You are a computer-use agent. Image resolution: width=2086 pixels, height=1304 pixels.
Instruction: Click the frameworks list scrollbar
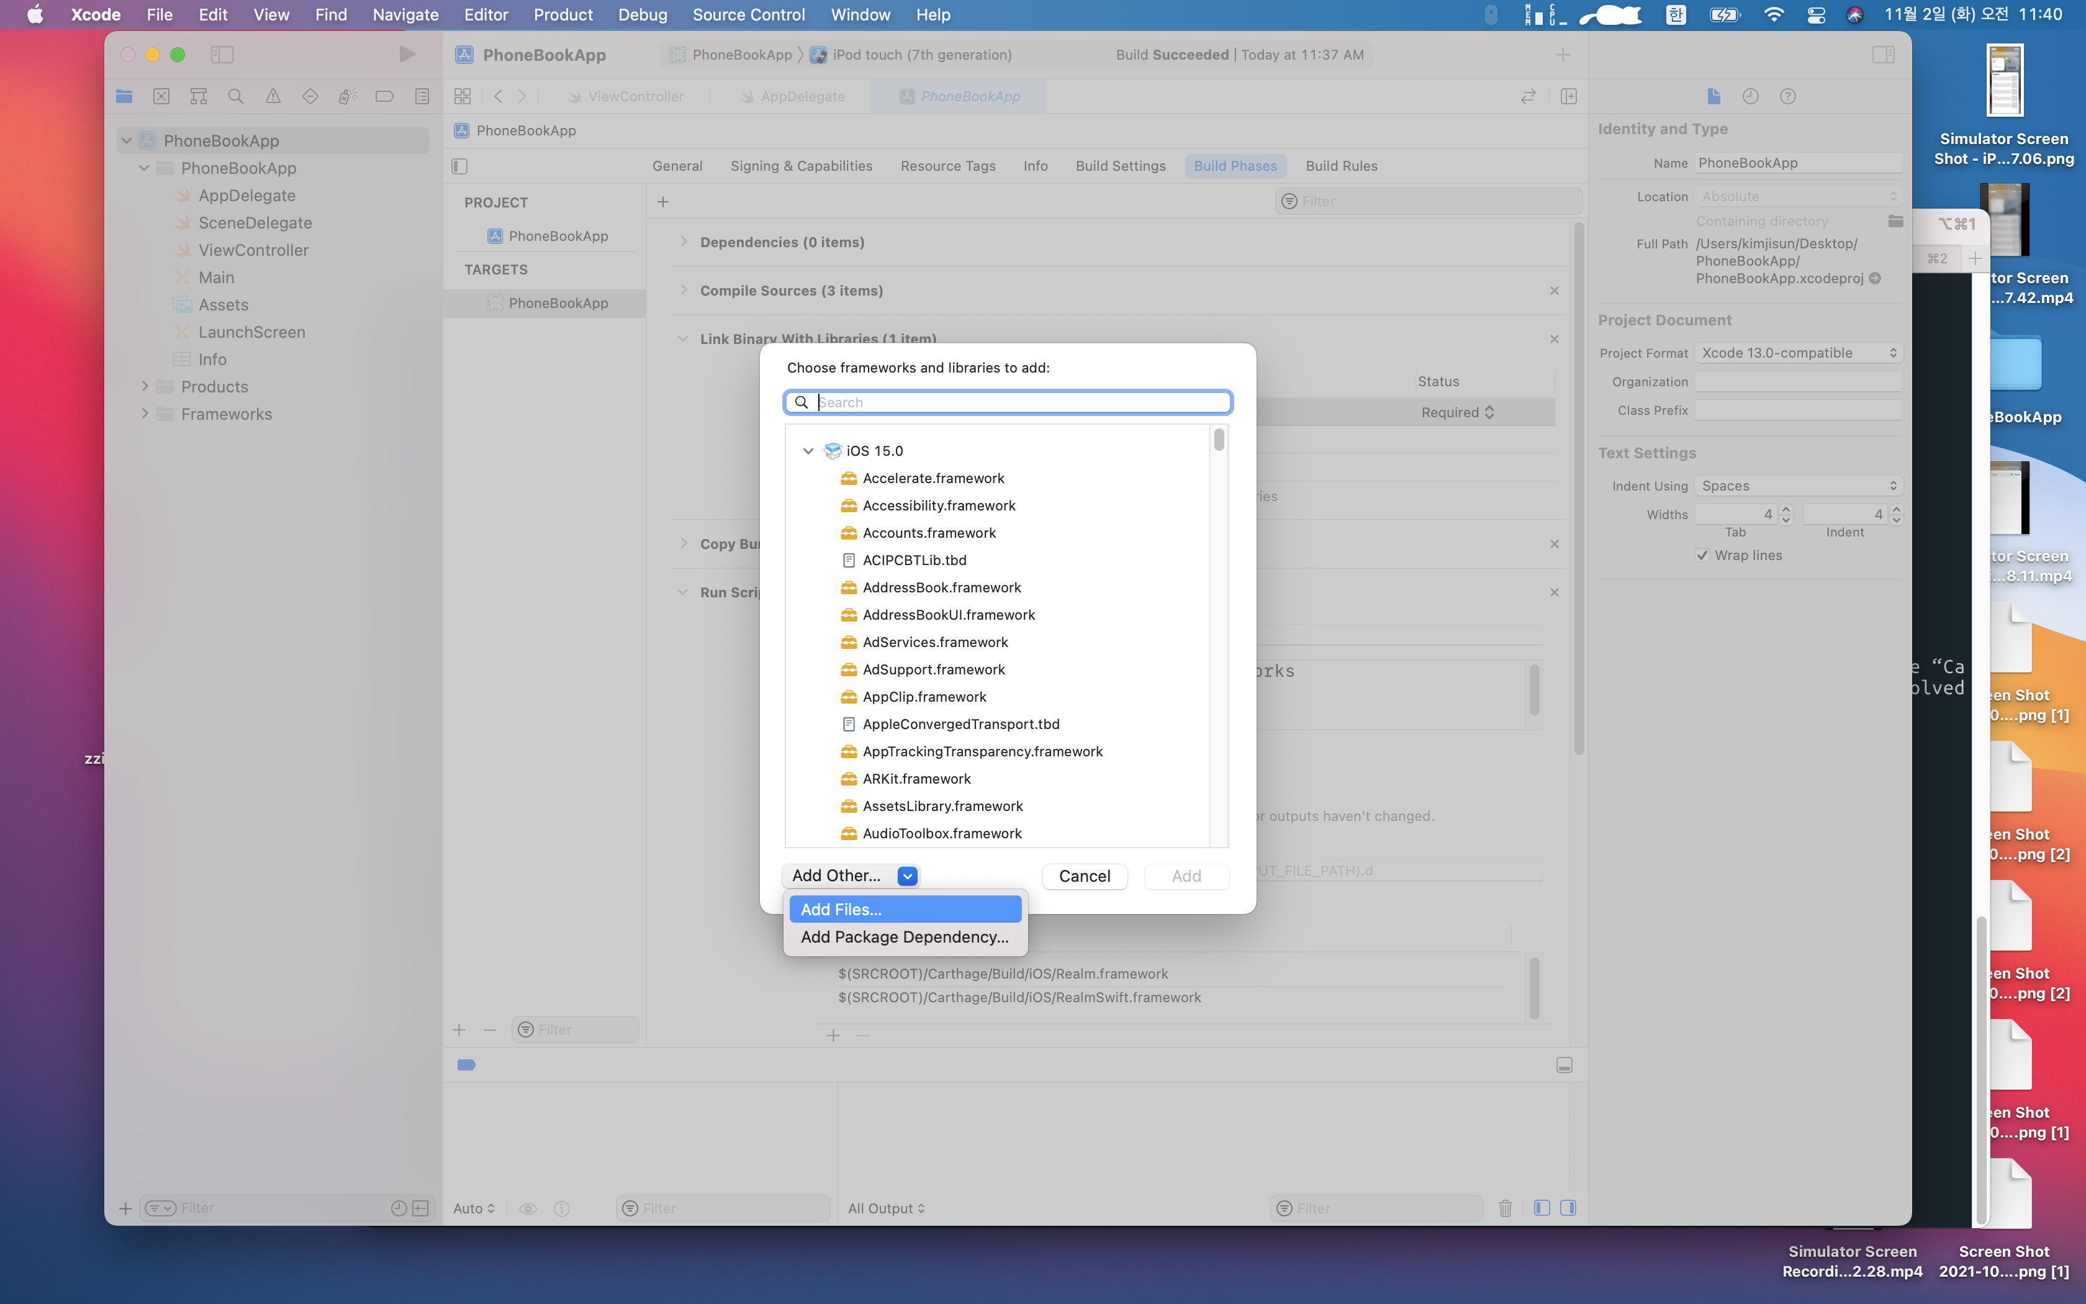click(x=1219, y=441)
